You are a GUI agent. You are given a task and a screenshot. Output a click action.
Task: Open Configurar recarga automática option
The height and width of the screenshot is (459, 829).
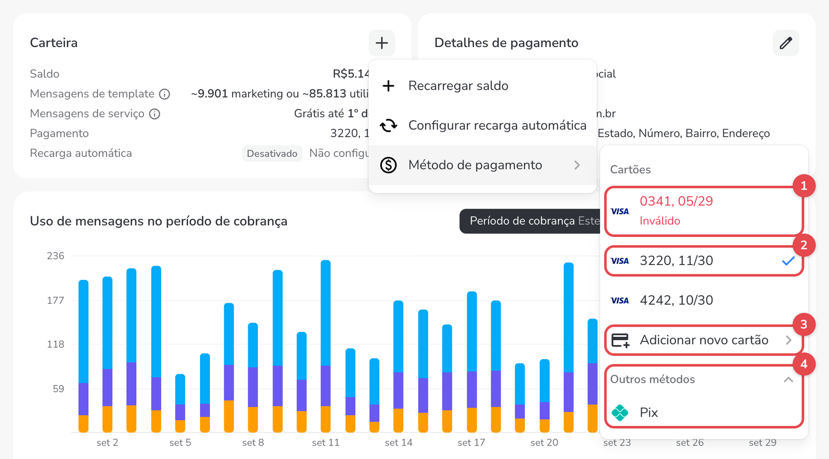(482, 125)
